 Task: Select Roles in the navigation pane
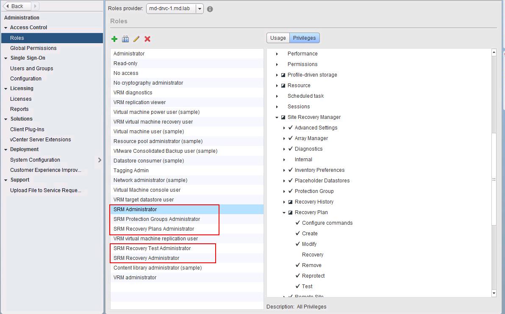(52, 38)
